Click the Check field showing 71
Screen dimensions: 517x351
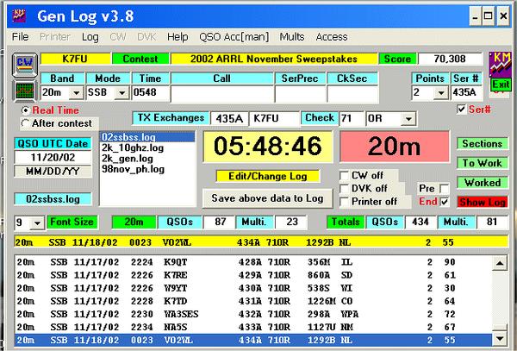click(x=351, y=118)
